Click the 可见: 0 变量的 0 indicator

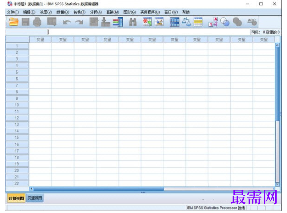[265, 32]
